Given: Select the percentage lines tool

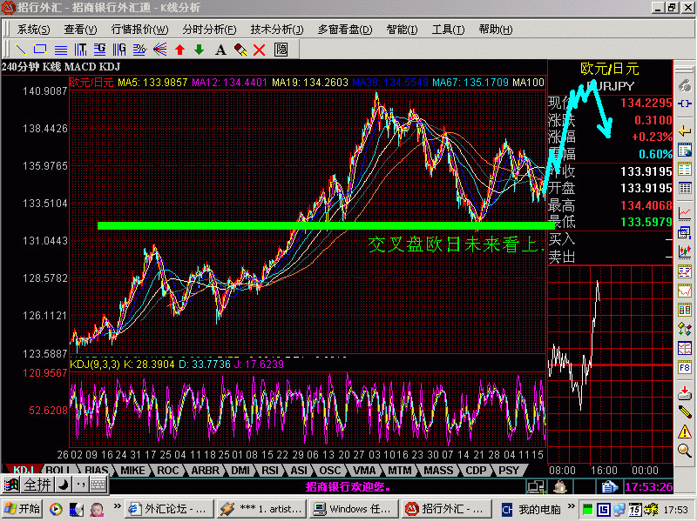Looking at the screenshot, I should (x=139, y=50).
